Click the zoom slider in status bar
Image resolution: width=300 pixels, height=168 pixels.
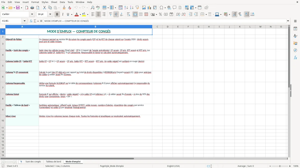click(x=280, y=166)
